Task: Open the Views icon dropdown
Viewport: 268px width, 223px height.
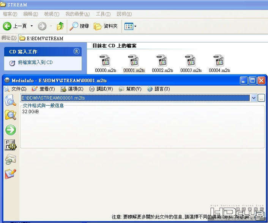Action: pos(130,26)
